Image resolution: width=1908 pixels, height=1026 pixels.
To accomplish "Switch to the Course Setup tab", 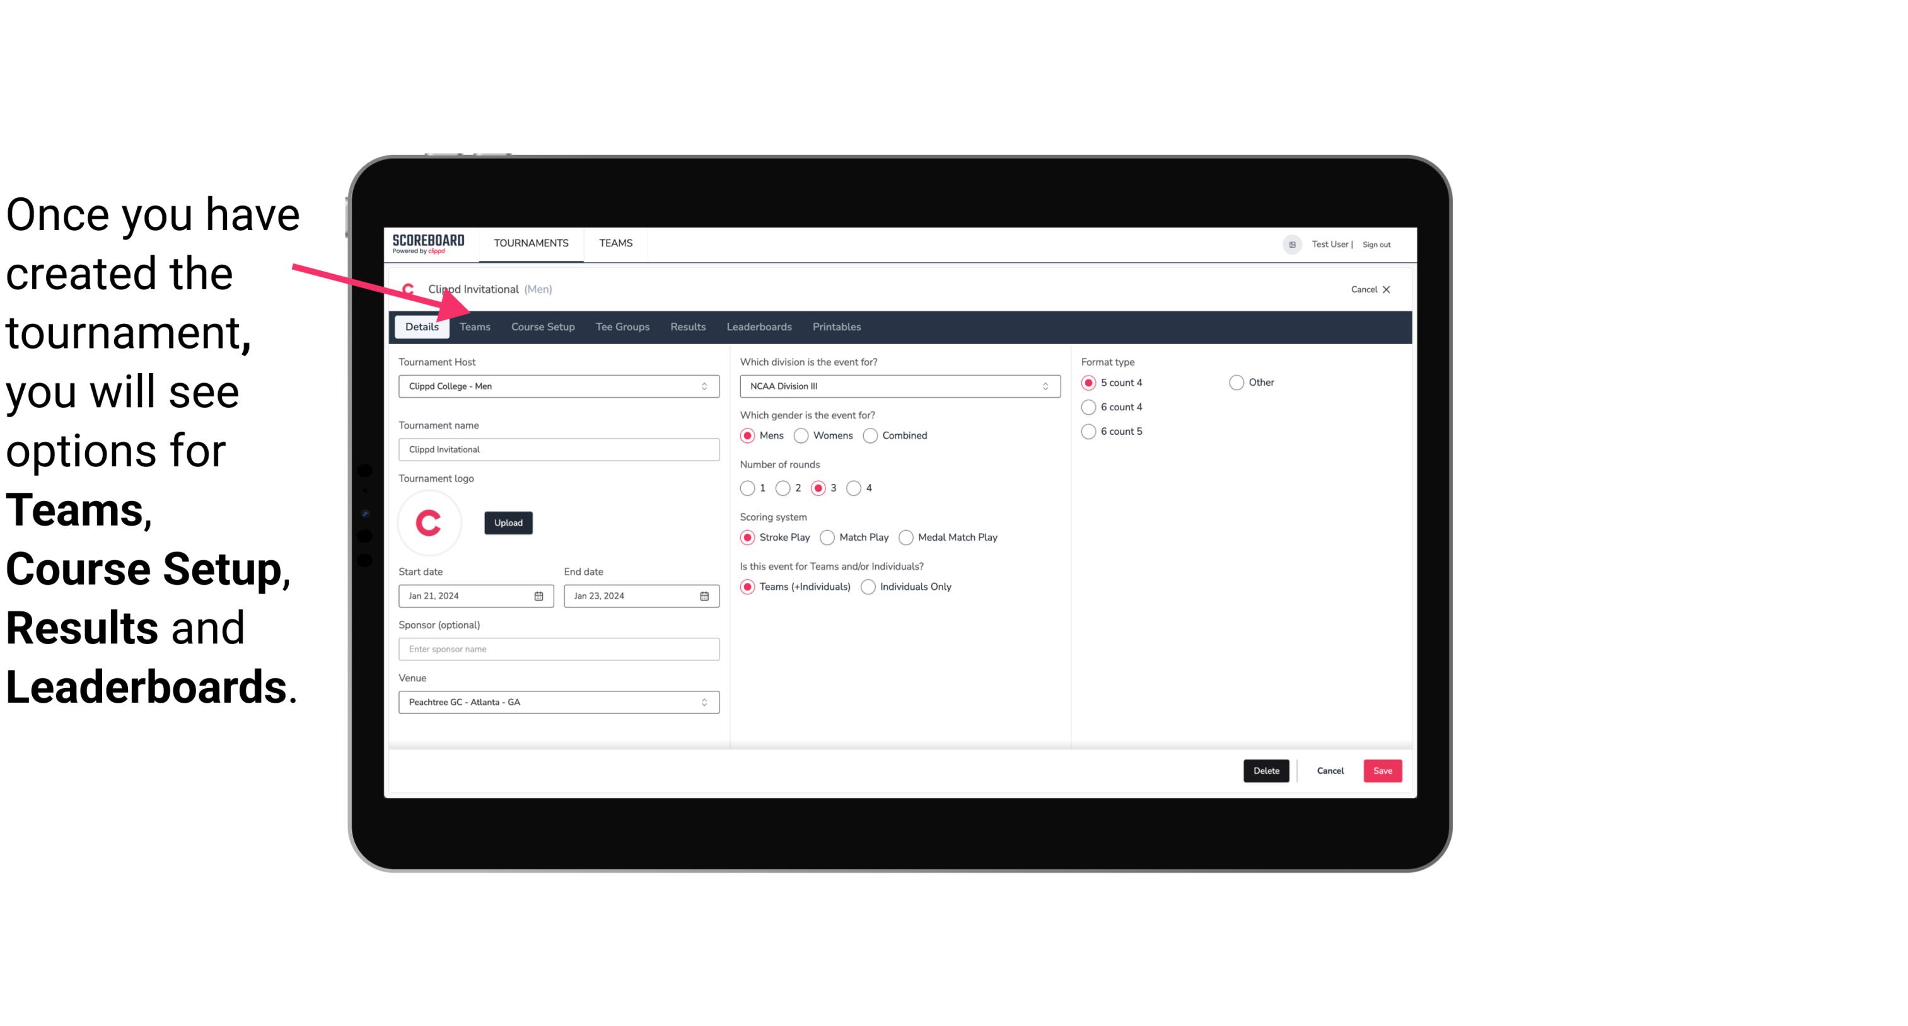I will point(542,326).
